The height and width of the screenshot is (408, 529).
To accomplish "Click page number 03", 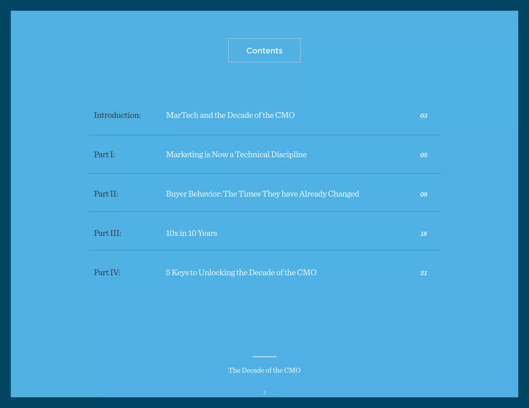I will pos(423,116).
